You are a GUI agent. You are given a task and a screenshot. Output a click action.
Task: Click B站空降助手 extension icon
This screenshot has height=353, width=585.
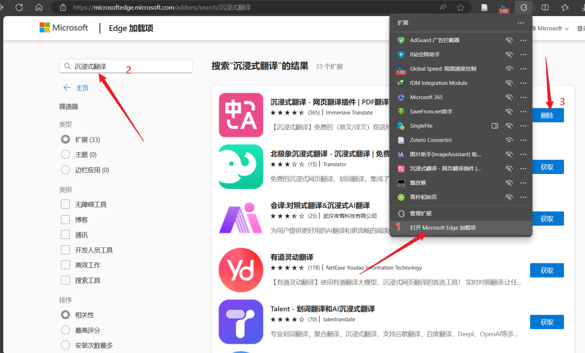401,54
